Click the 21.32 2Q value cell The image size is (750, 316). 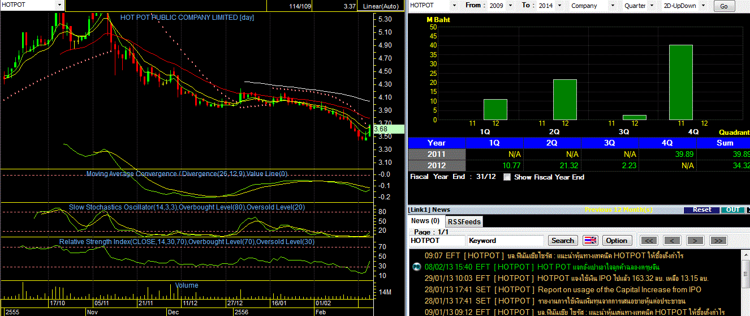[552, 165]
